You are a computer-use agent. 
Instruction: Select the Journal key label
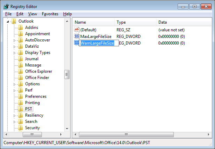point(32,59)
